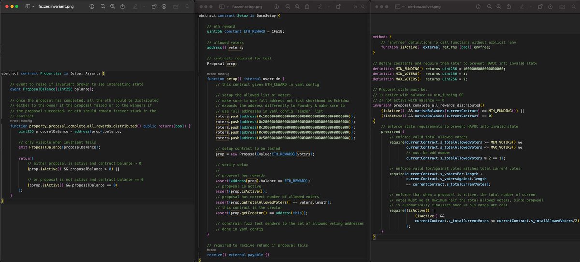Expand toolbar overflow chevrons in fuzzer.setup.png window
580x262 pixels.
(355, 7)
